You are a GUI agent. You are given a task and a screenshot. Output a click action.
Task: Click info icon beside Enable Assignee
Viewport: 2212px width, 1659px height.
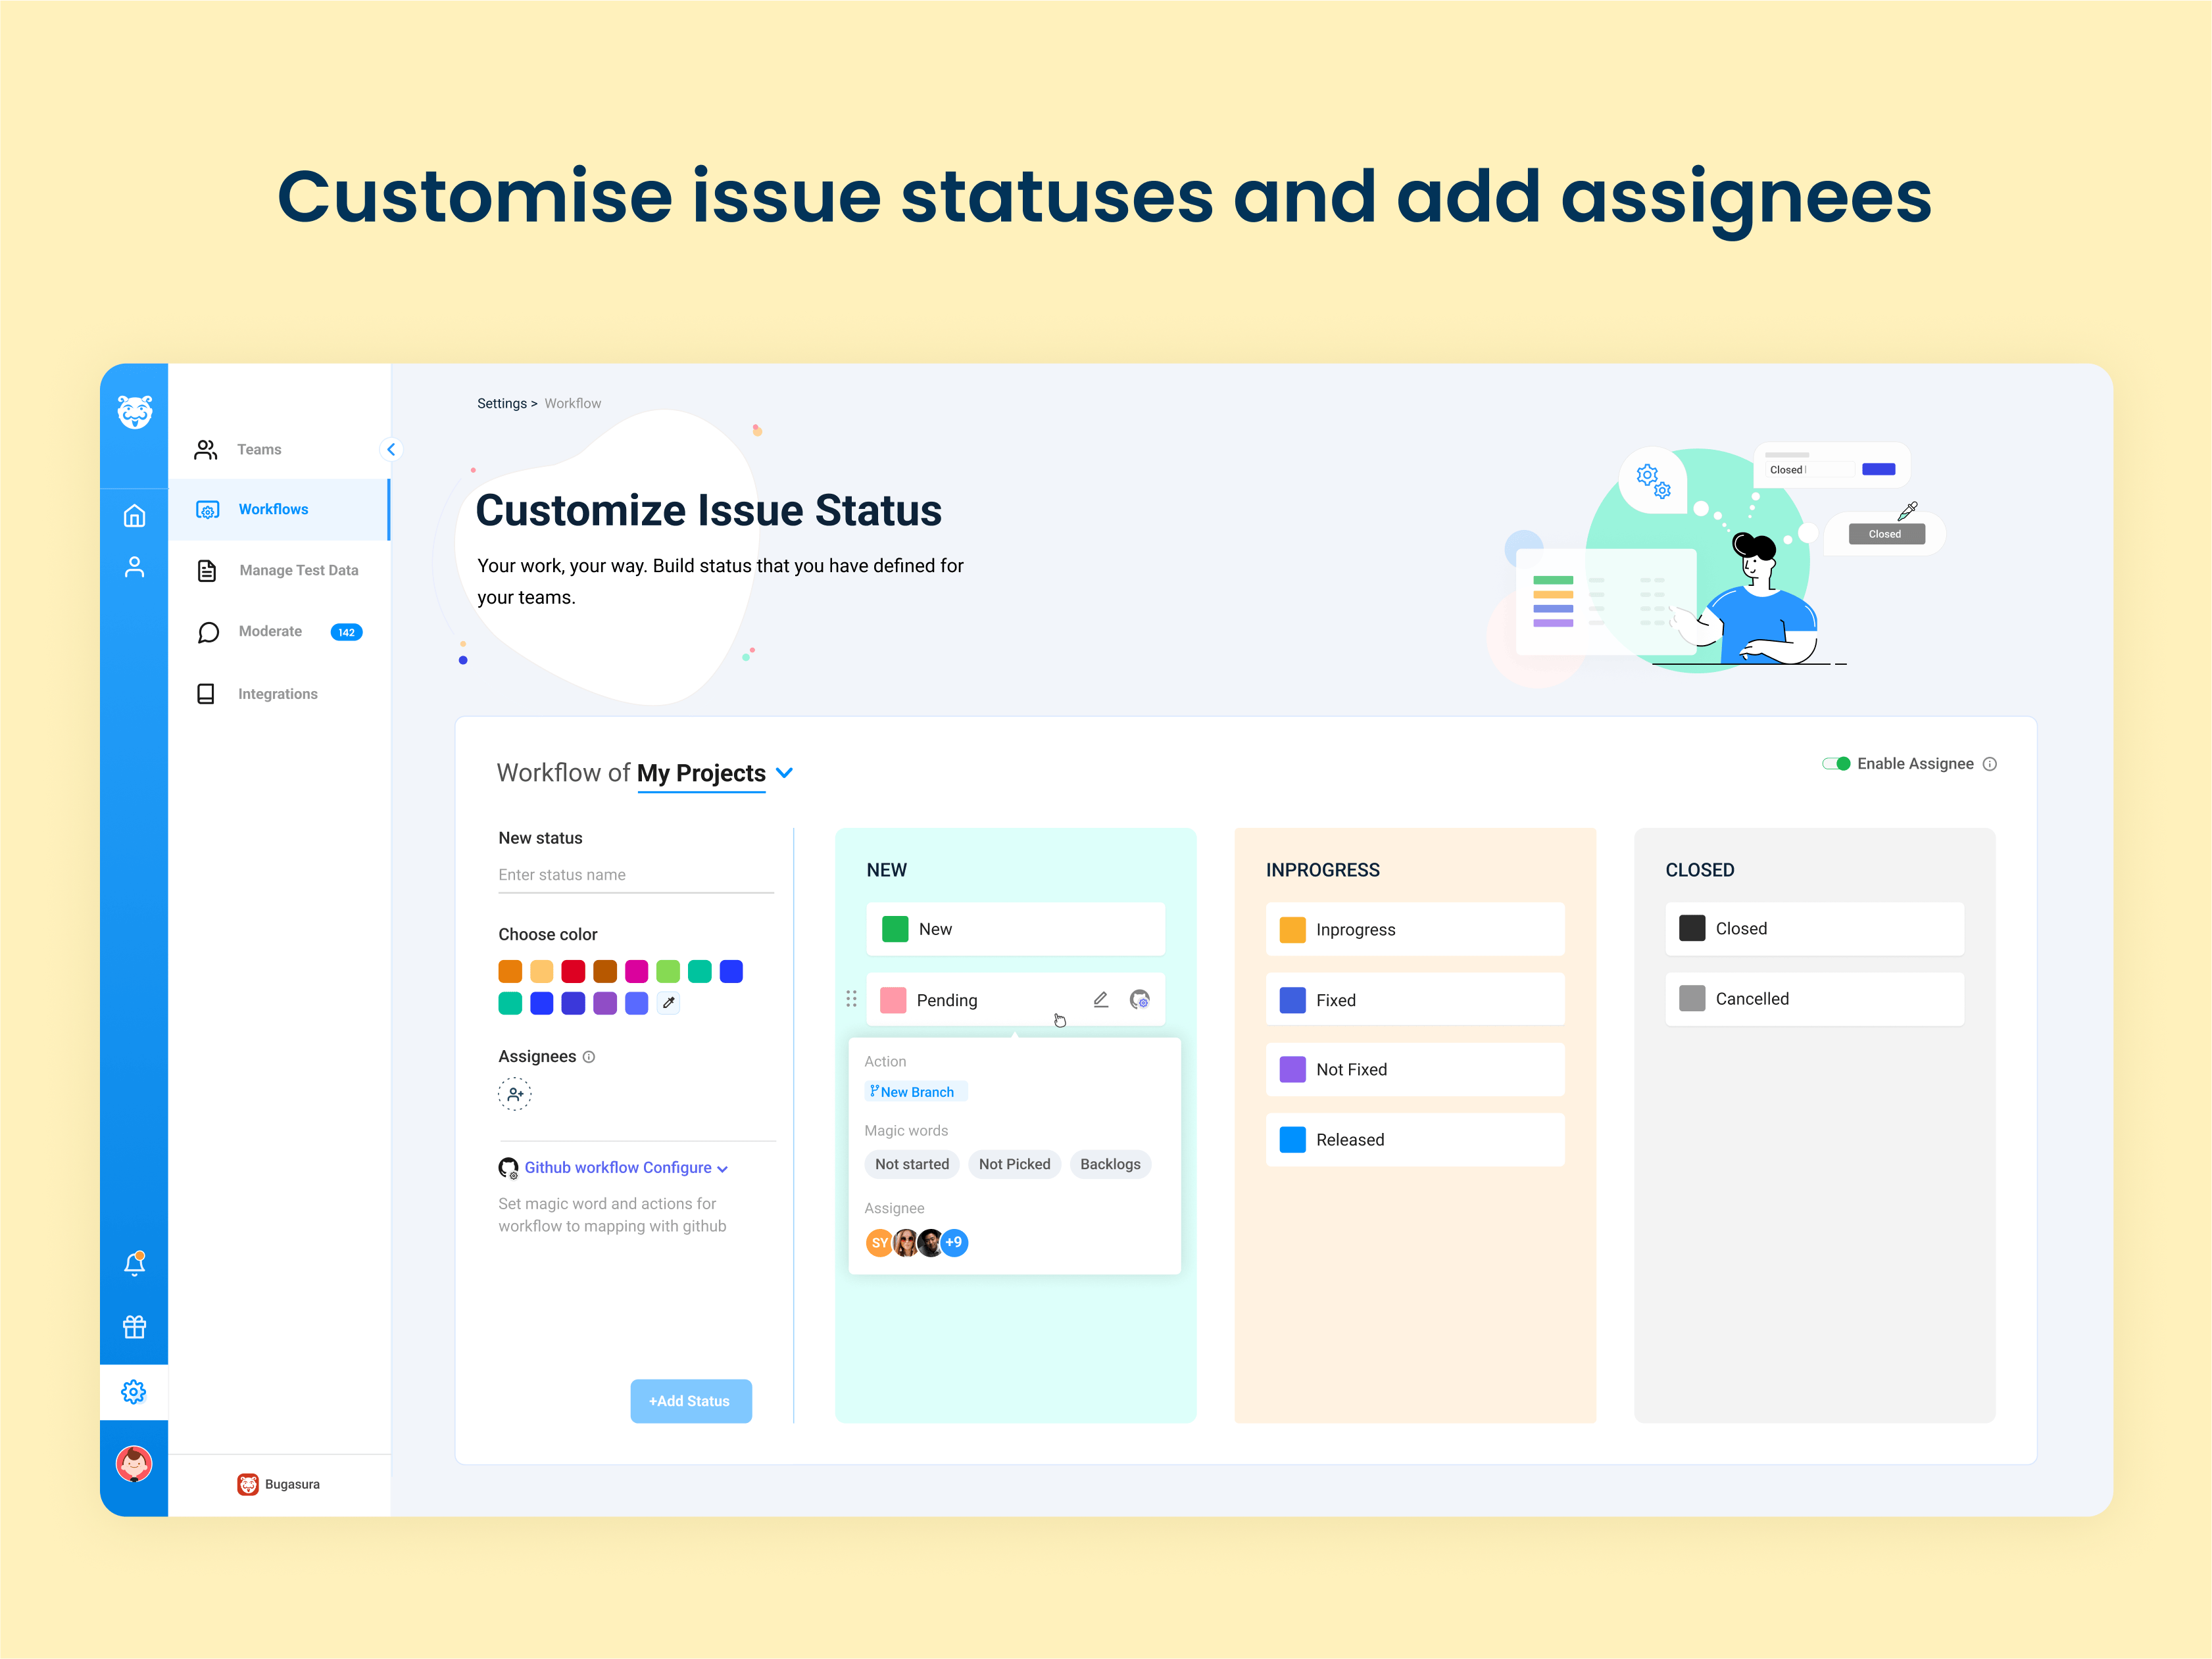pyautogui.click(x=1990, y=764)
